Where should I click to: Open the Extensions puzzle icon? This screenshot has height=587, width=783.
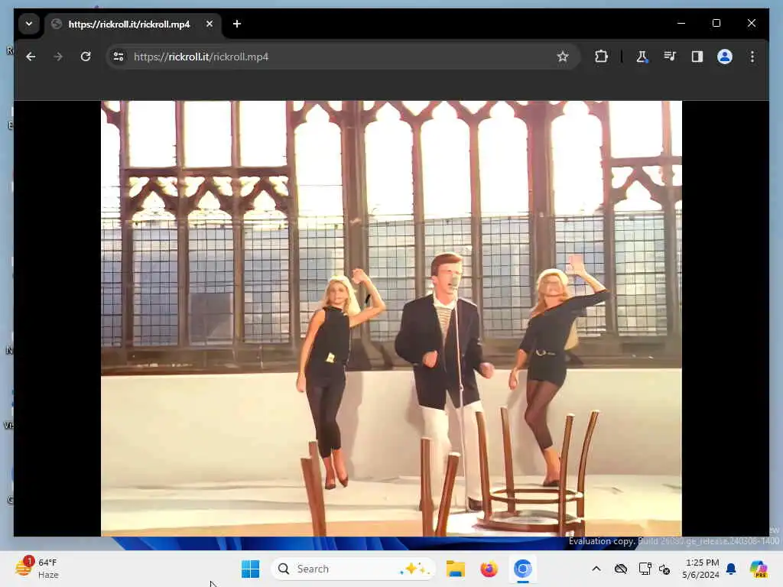point(601,57)
